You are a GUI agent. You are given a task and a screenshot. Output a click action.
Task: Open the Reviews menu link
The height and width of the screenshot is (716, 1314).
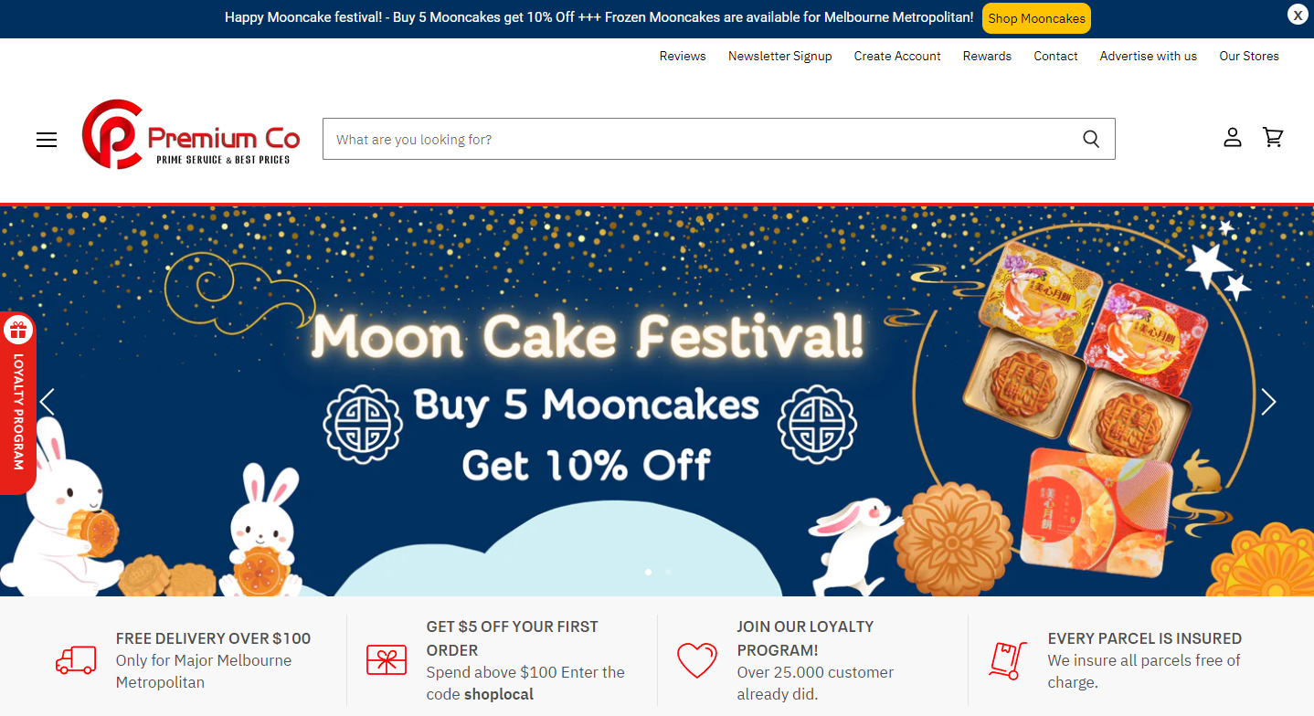pyautogui.click(x=683, y=56)
